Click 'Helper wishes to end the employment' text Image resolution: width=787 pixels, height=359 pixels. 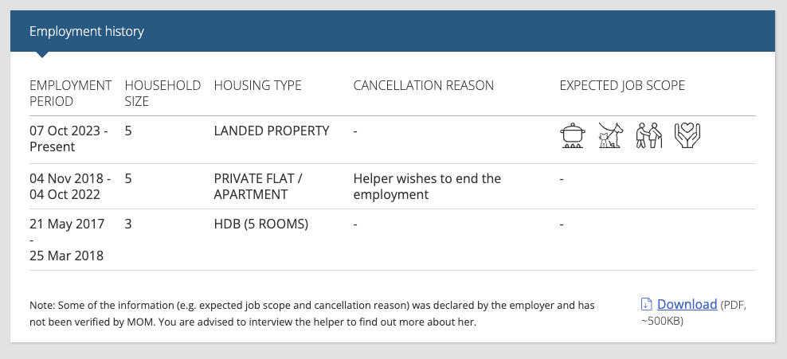(427, 186)
